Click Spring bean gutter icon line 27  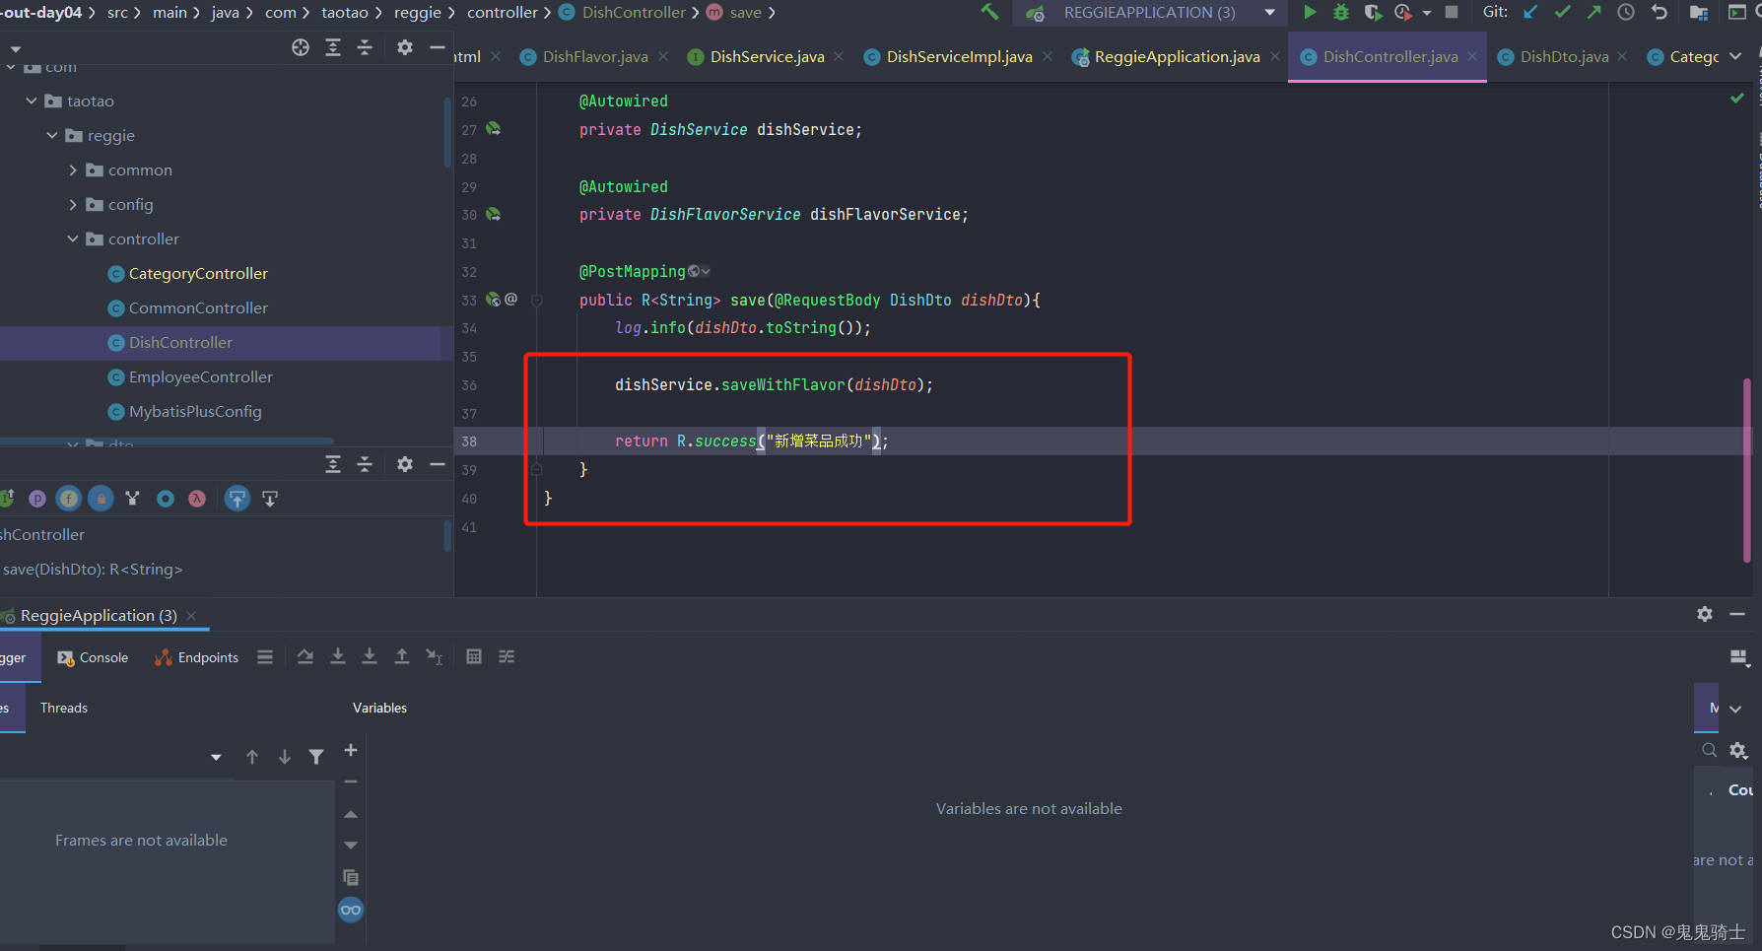[494, 129]
